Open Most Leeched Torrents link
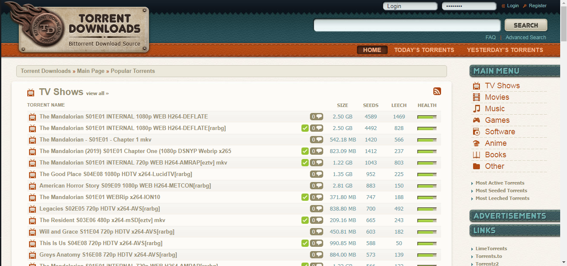The height and width of the screenshot is (266, 567). click(503, 198)
